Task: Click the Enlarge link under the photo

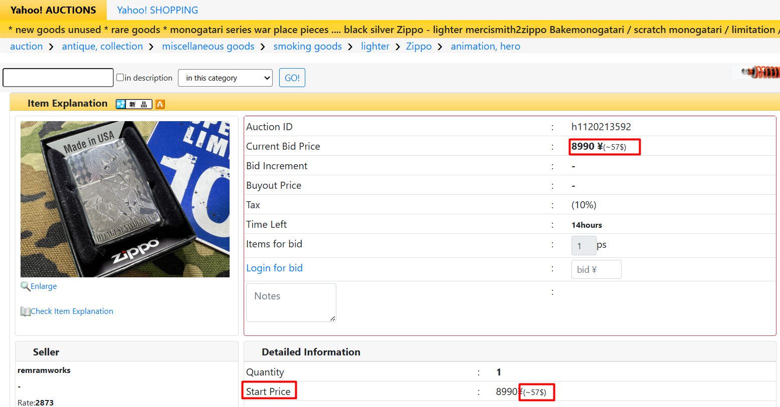Action: (44, 286)
